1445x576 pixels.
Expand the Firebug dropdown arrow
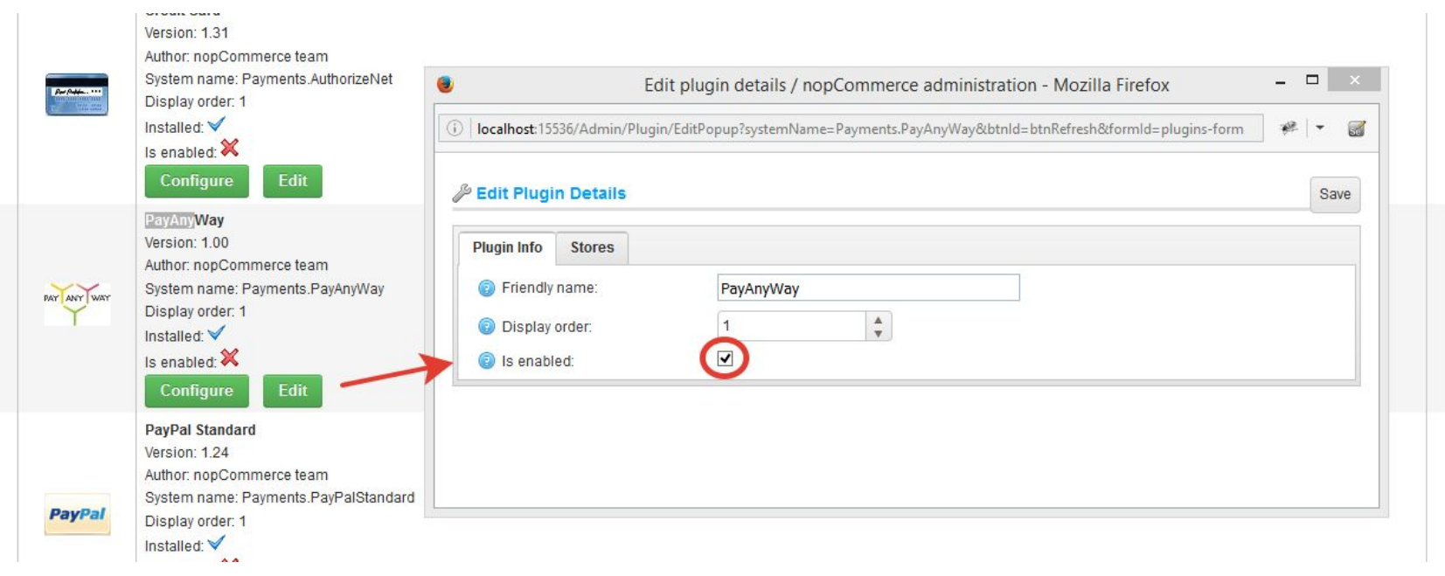pyautogui.click(x=1320, y=128)
